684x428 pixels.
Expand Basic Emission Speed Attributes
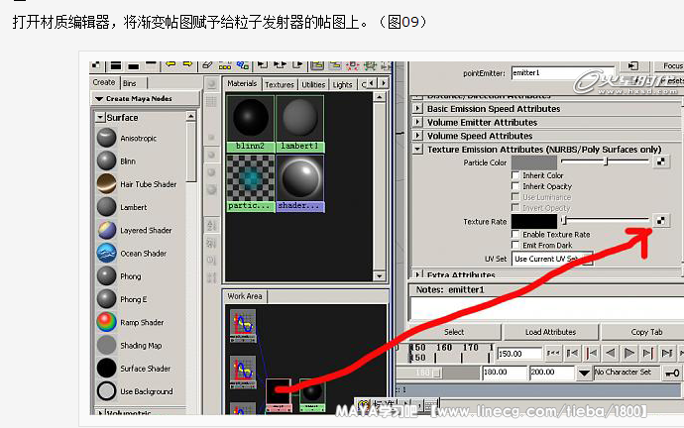tap(417, 109)
